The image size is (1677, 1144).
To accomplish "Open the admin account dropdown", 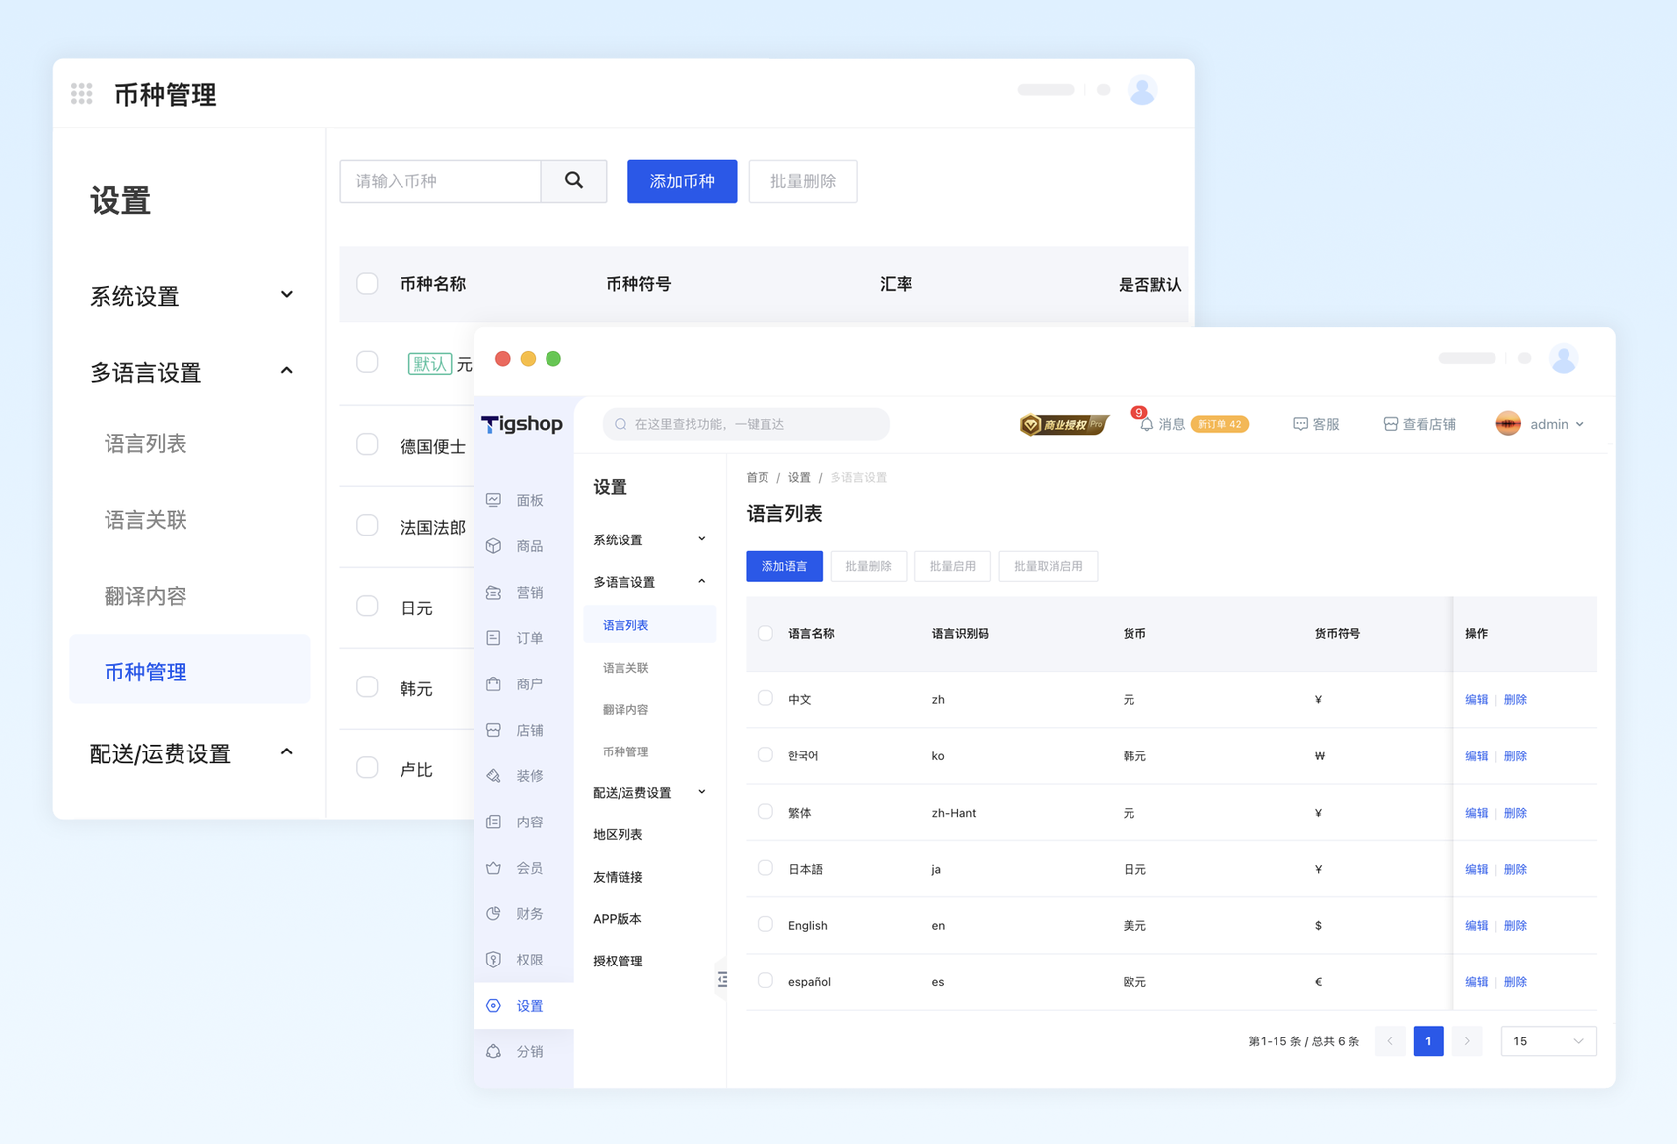I will (x=1541, y=424).
